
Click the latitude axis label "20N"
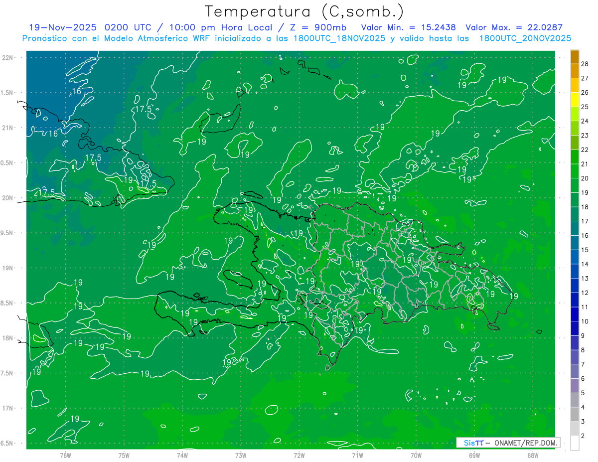pyautogui.click(x=7, y=198)
